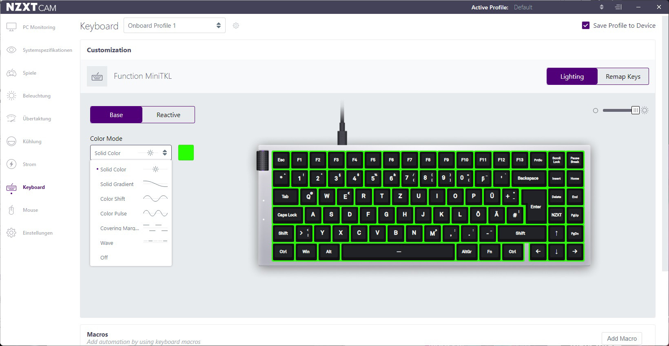Open the Onboard Profile 1 dropdown
This screenshot has height=346, width=669.
tap(175, 25)
